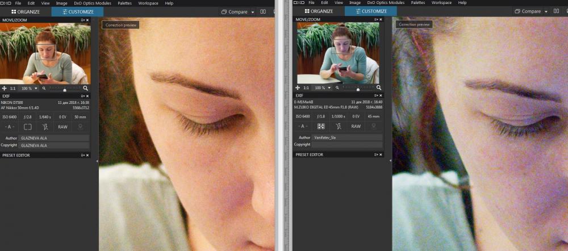This screenshot has width=568, height=251.
Task: Click navigator thumbnail in left window
Action: click(x=45, y=53)
